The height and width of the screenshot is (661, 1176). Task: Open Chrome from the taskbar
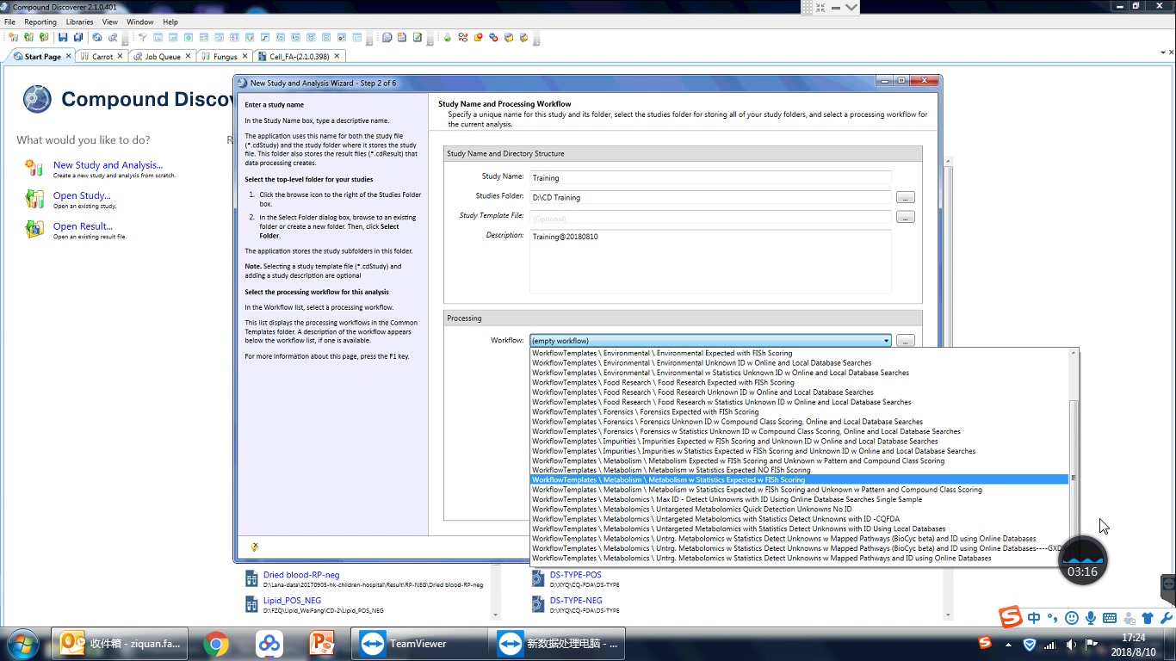click(216, 644)
